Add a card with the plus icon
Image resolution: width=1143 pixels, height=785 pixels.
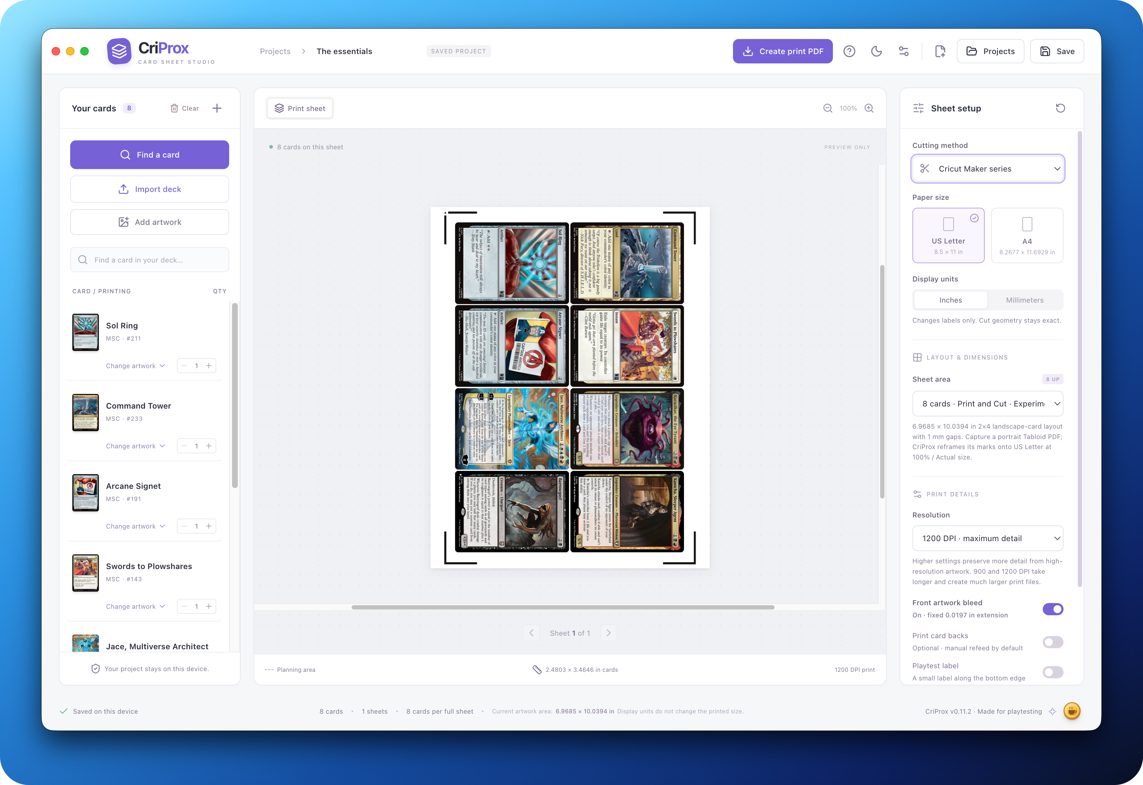tap(217, 108)
